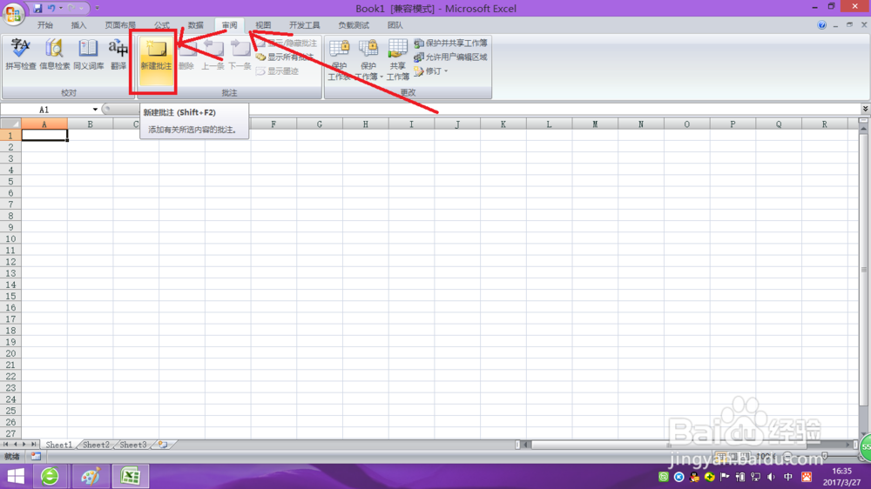Open the 团队 tab
The image size is (871, 489).
tap(395, 25)
